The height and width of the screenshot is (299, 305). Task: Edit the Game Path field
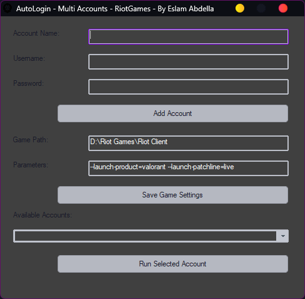[x=189, y=144]
